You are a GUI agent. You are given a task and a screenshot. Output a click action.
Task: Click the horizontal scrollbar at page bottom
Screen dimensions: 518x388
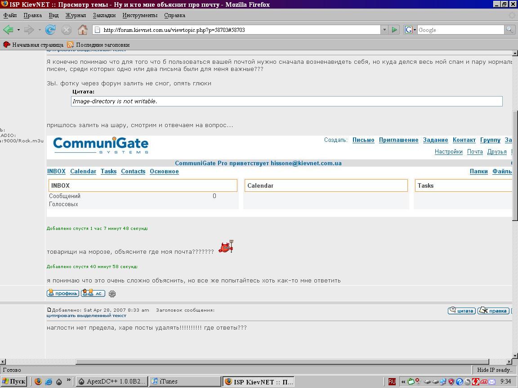tap(282, 362)
